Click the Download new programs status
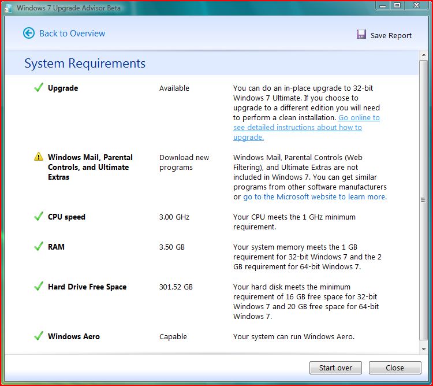Viewport: 433px width, 386px height. click(x=184, y=162)
